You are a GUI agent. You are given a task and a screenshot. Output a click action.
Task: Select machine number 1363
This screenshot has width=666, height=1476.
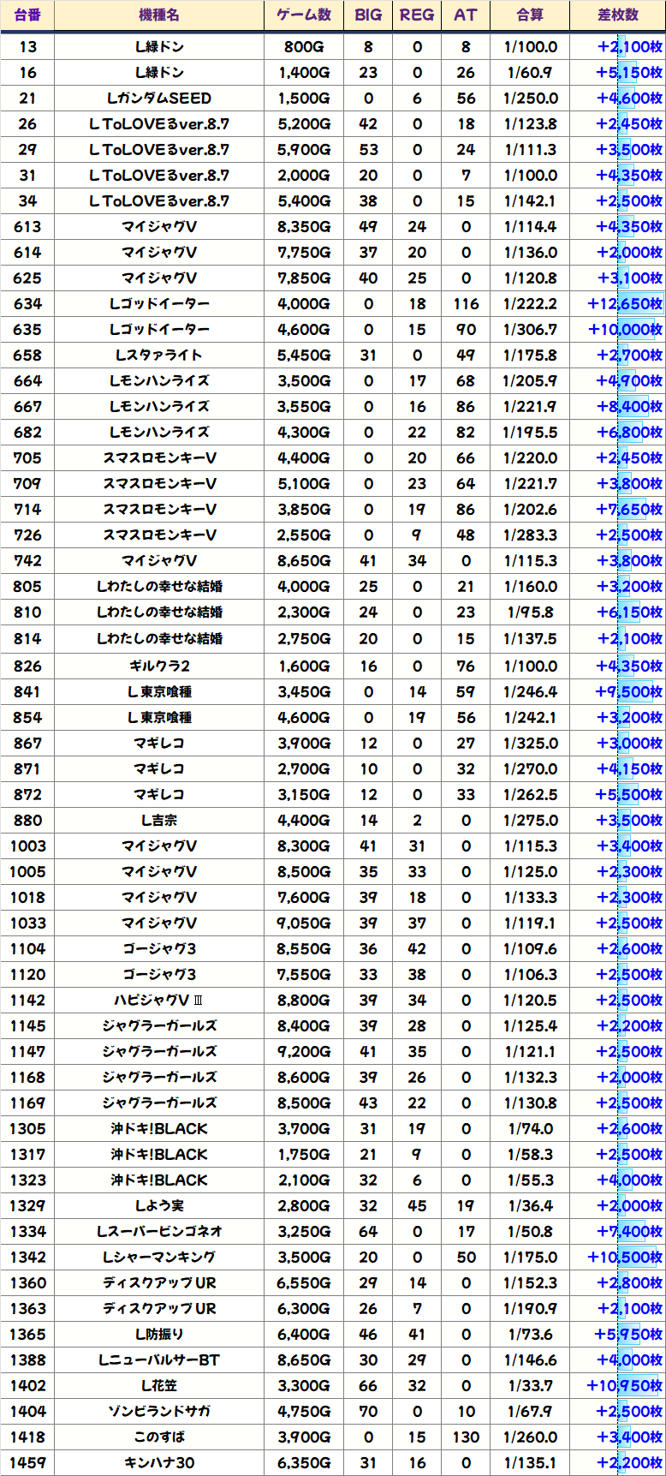(x=27, y=1309)
